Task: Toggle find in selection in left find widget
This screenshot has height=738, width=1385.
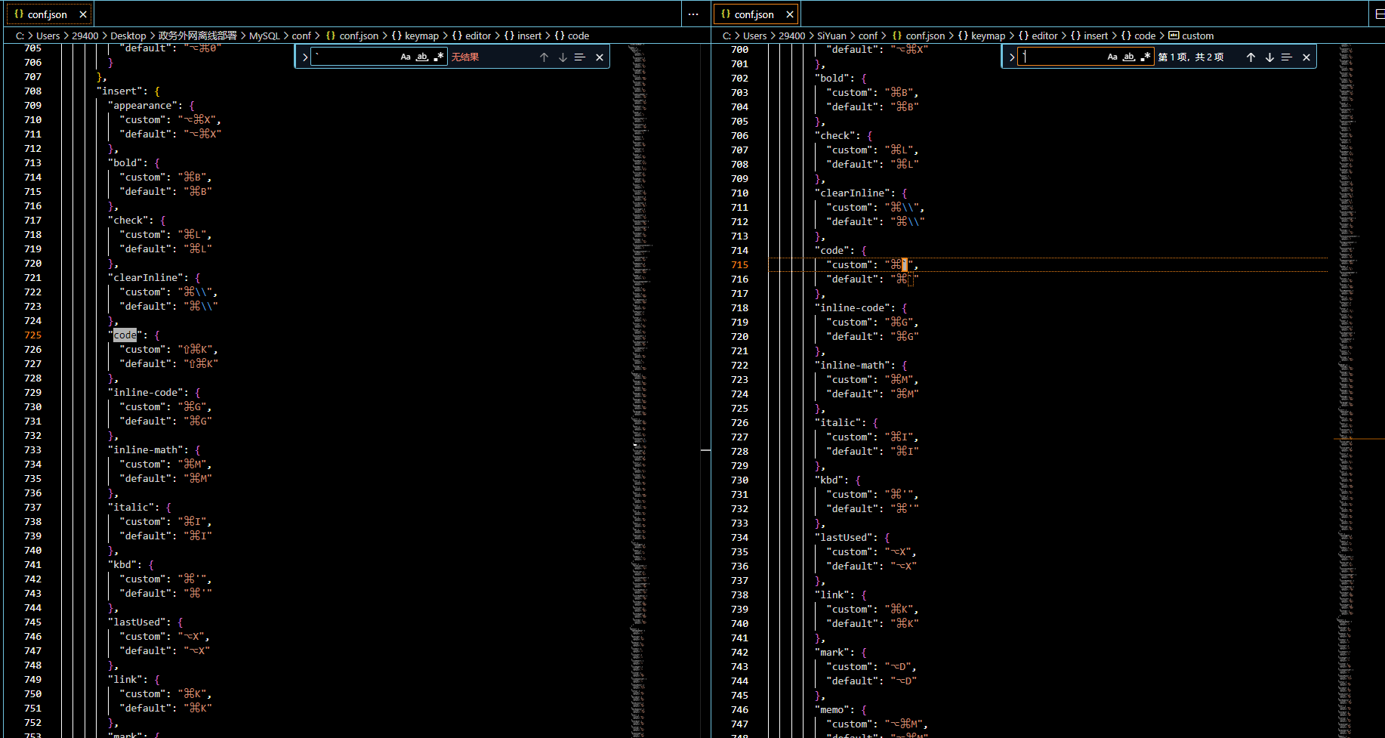Action: (580, 57)
